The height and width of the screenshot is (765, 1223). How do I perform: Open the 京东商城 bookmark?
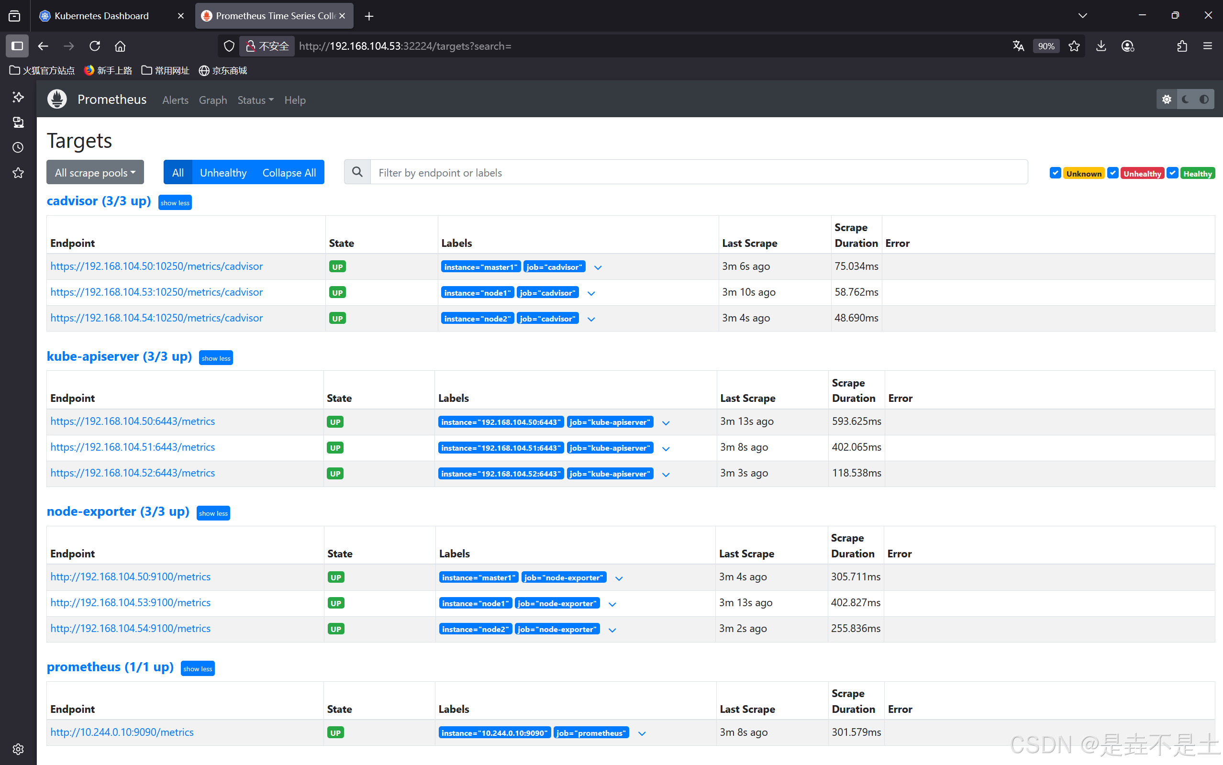(x=223, y=70)
